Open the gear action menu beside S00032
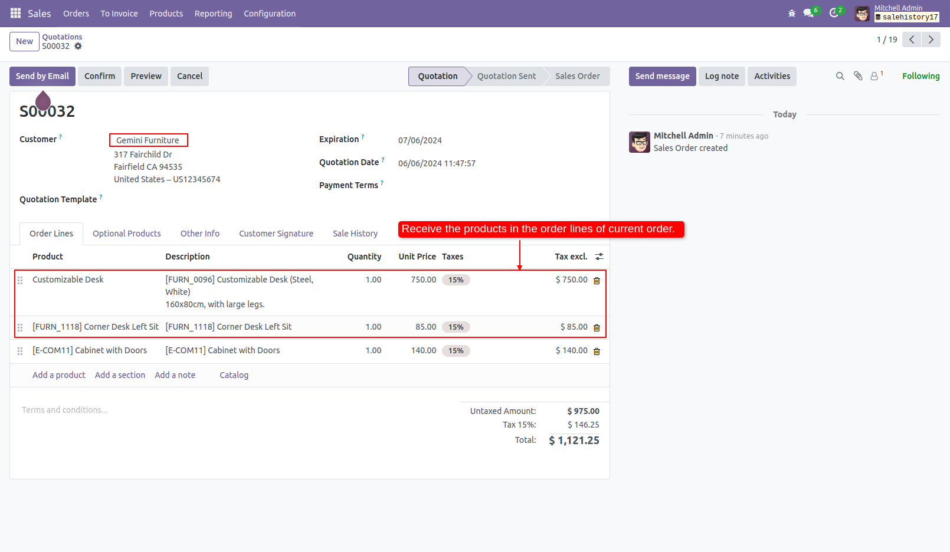This screenshot has width=950, height=552. tap(78, 46)
